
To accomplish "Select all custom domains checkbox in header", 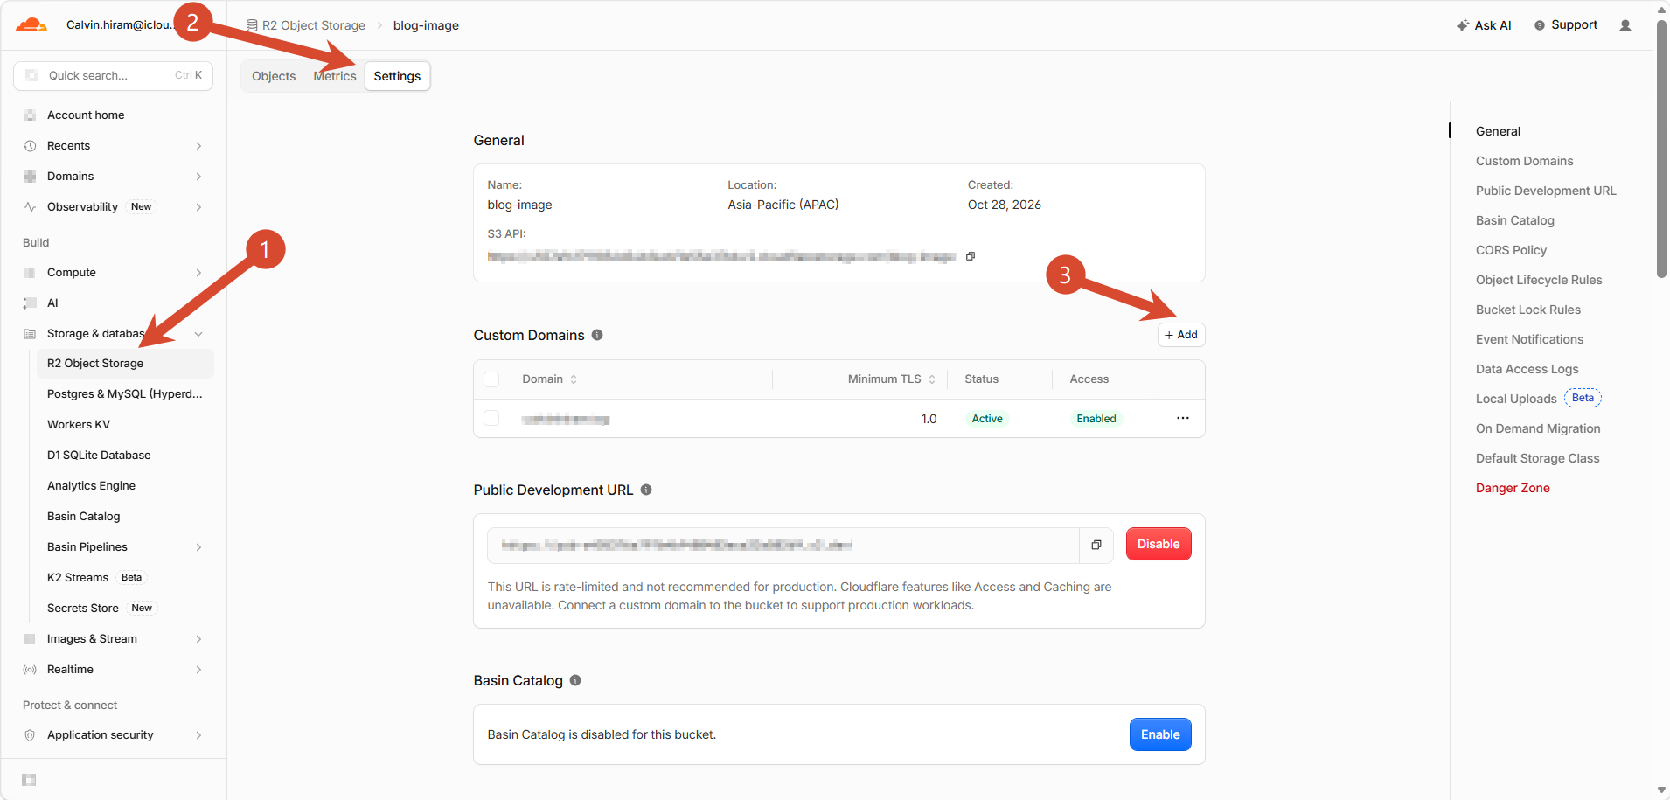I will (x=491, y=379).
